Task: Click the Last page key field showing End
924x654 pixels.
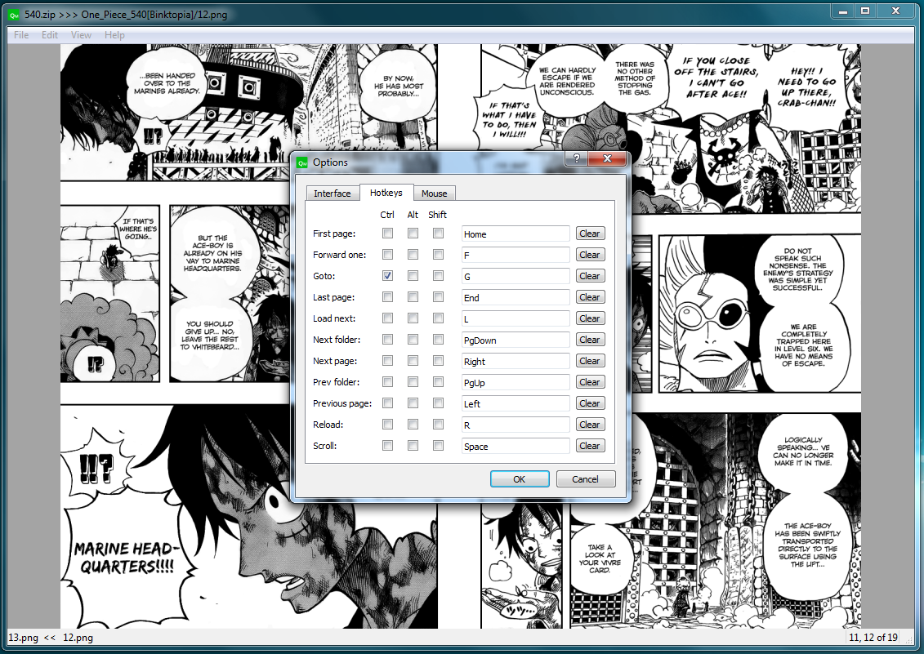Action: (x=515, y=297)
